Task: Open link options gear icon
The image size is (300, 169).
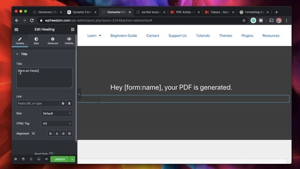Action: click(63, 103)
